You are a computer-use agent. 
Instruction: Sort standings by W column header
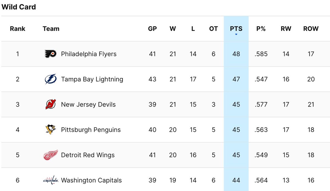(173, 29)
